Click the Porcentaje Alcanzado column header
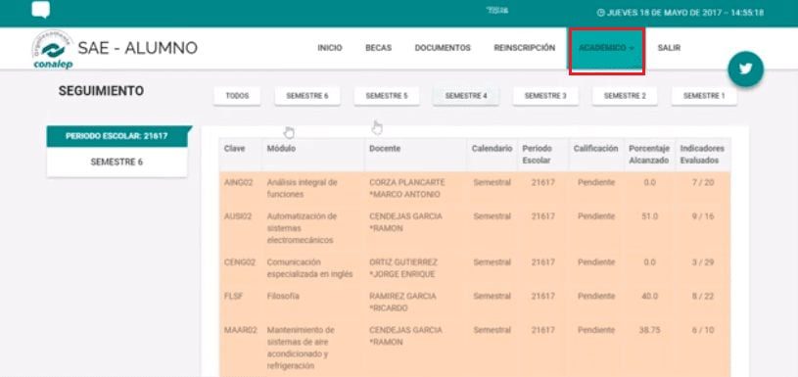The image size is (798, 377). point(649,154)
